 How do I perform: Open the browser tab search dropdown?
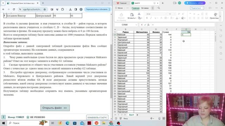[x=3, y=3]
